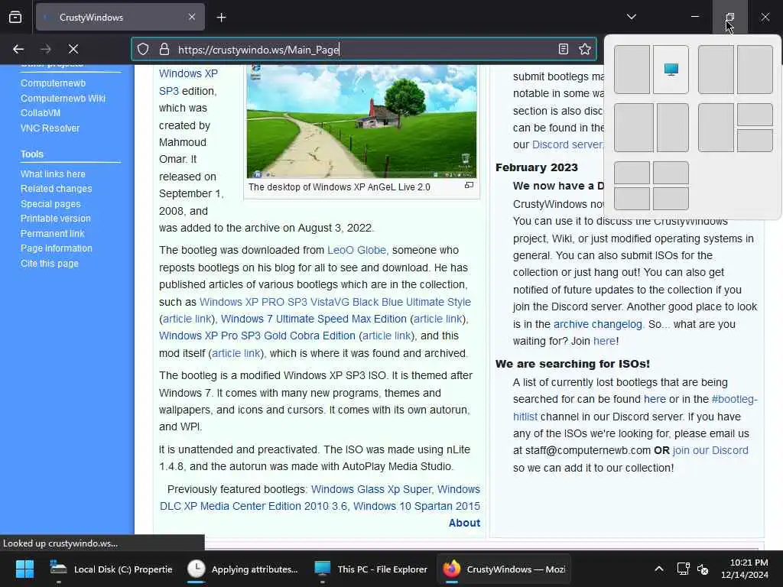Viewport: 783px width, 587px height.
Task: Open the join our Discord link
Action: point(710,450)
